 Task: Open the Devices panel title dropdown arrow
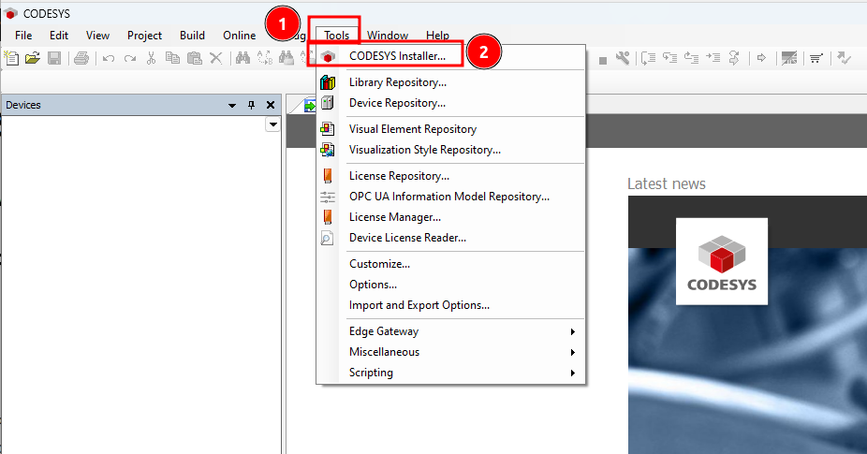(x=232, y=105)
